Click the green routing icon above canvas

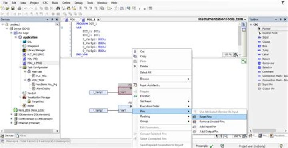(x=244, y=61)
